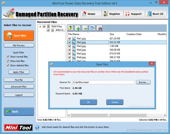Open the Boot CD tab
170x134 pixels.
coord(156,14)
